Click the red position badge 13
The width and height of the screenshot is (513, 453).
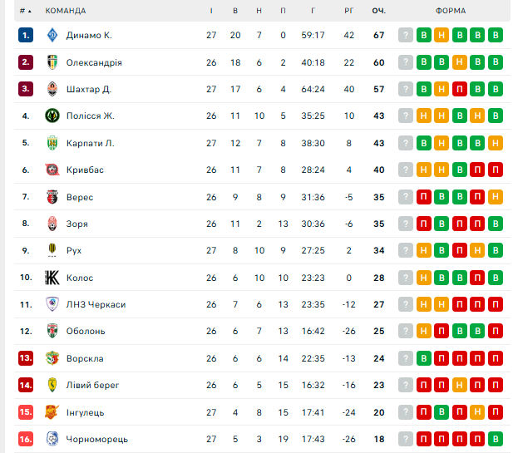point(26,358)
